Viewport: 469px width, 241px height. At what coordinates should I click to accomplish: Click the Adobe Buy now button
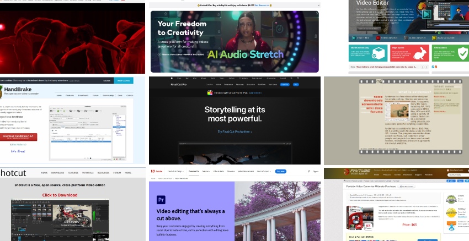tap(280, 172)
